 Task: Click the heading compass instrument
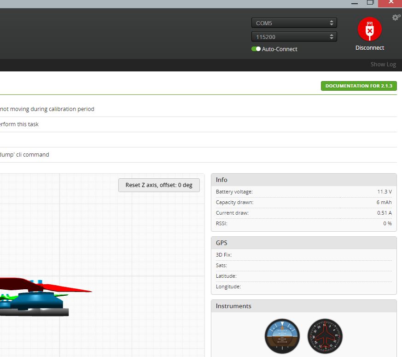[x=325, y=336]
